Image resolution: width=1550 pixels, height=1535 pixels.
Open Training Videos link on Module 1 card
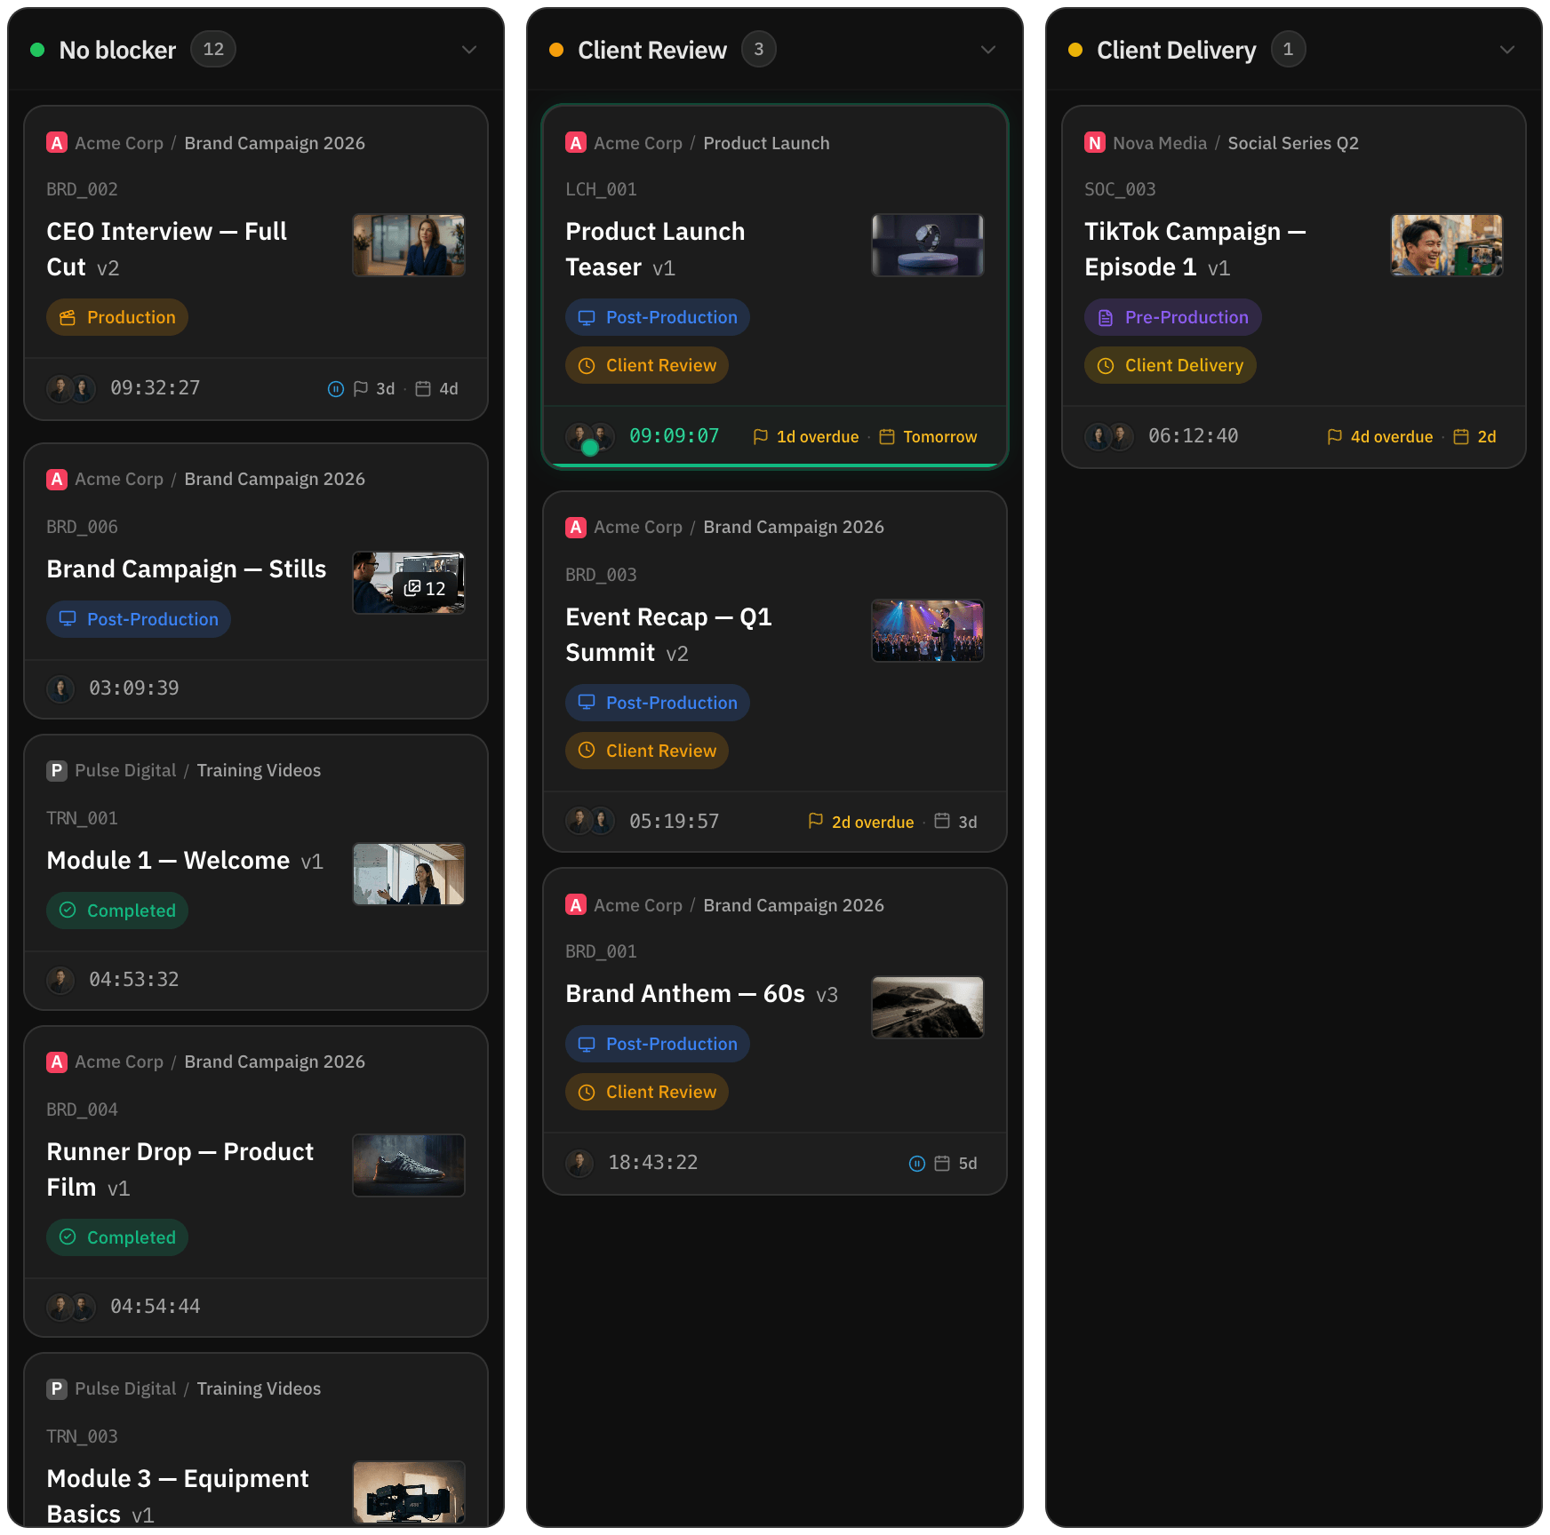pos(259,770)
